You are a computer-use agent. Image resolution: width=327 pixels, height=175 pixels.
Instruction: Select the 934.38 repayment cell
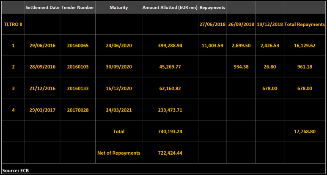[x=242, y=67]
